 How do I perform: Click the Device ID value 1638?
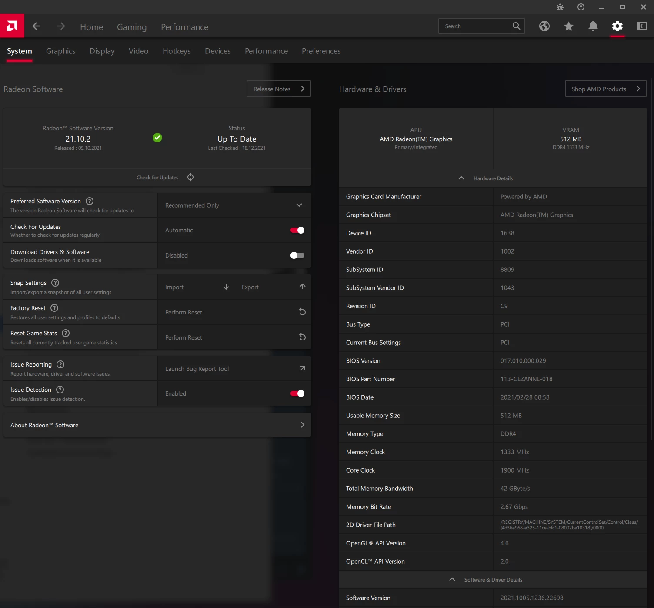click(507, 233)
